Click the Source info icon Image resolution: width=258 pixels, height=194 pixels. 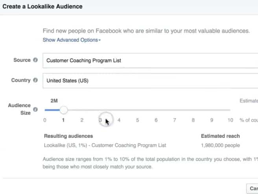(35, 60)
